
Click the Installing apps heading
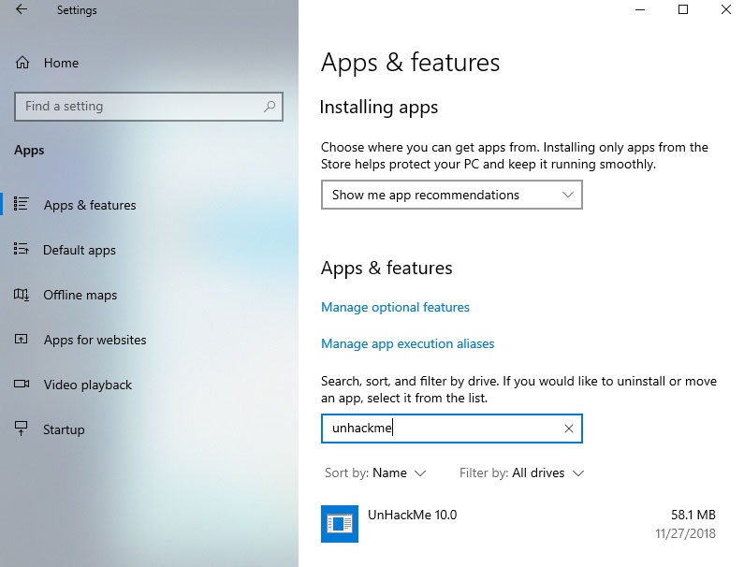pos(379,108)
